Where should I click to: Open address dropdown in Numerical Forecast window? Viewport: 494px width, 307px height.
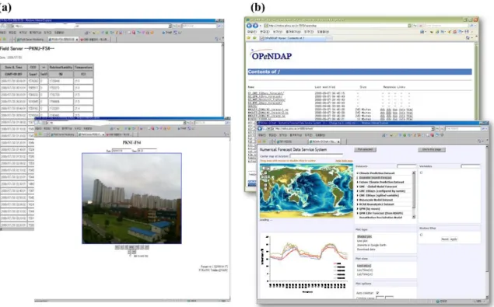[433, 128]
